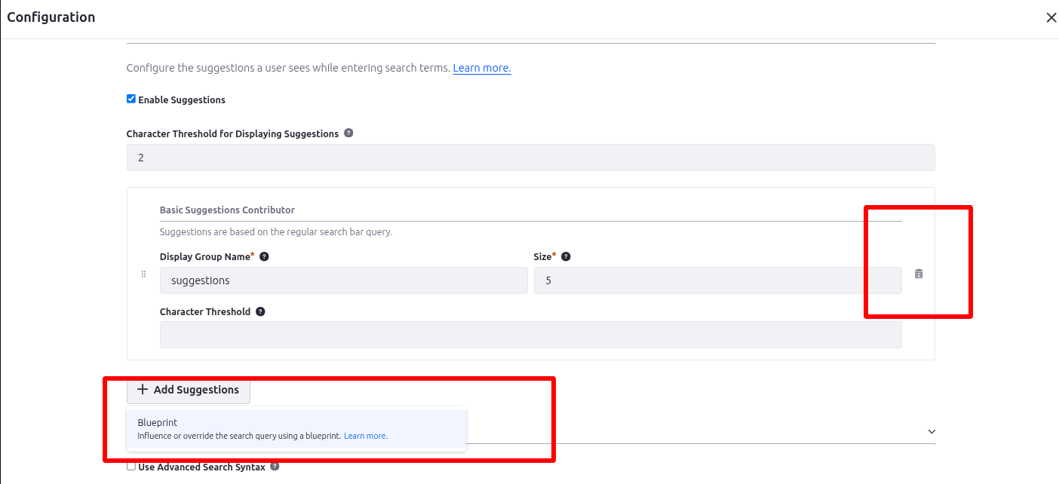Show help icon next to Size

[x=566, y=256]
